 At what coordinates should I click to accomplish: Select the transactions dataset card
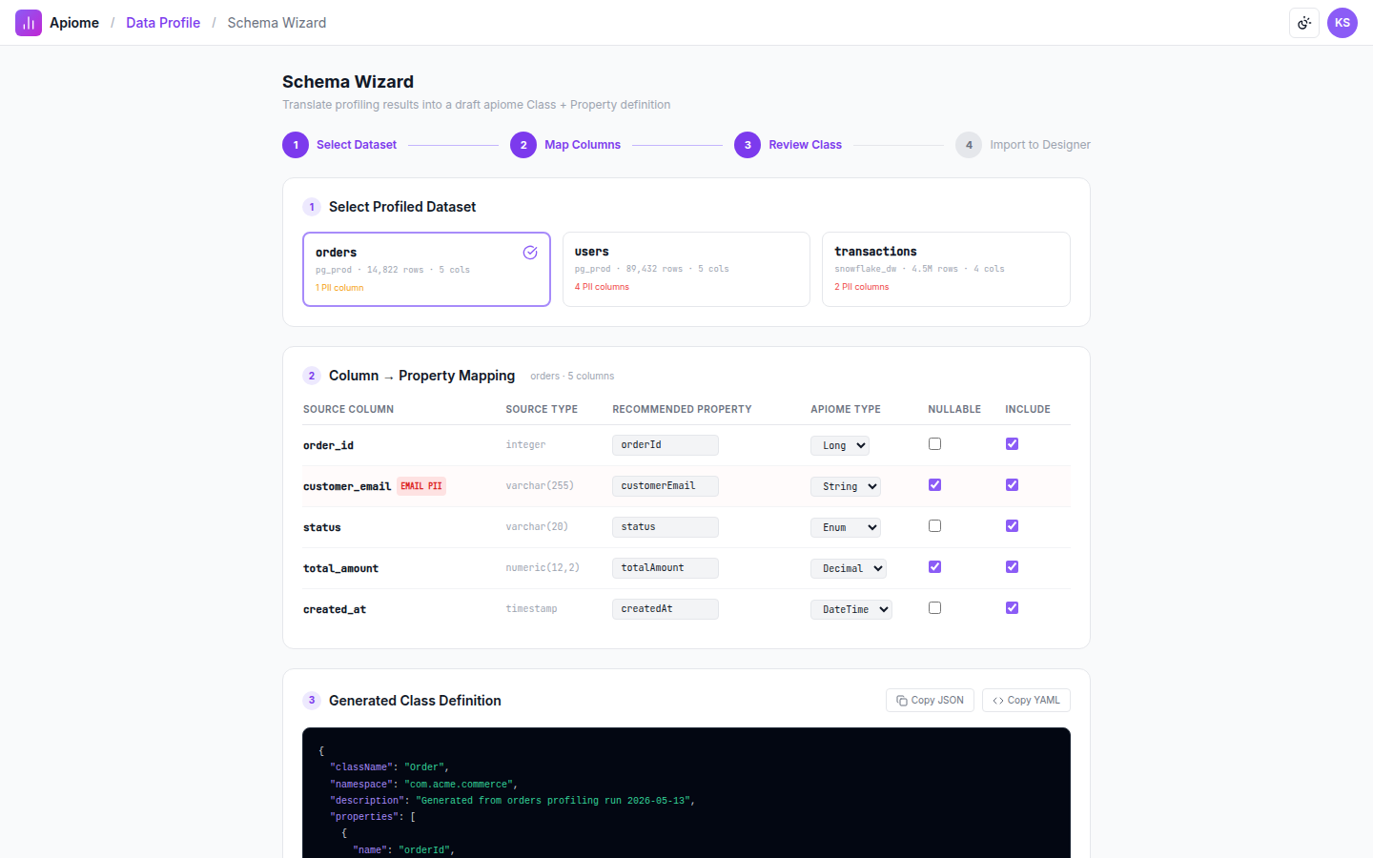pos(946,270)
